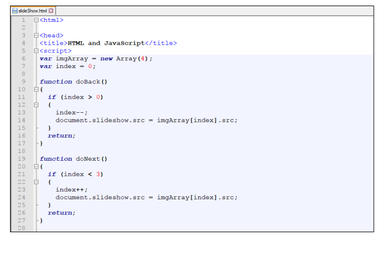The height and width of the screenshot is (254, 386).
Task: Collapse the <script> fold on line 5
Action: [36, 51]
